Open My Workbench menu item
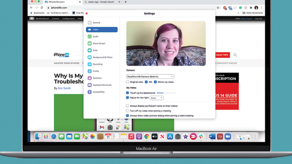 point(42,19)
